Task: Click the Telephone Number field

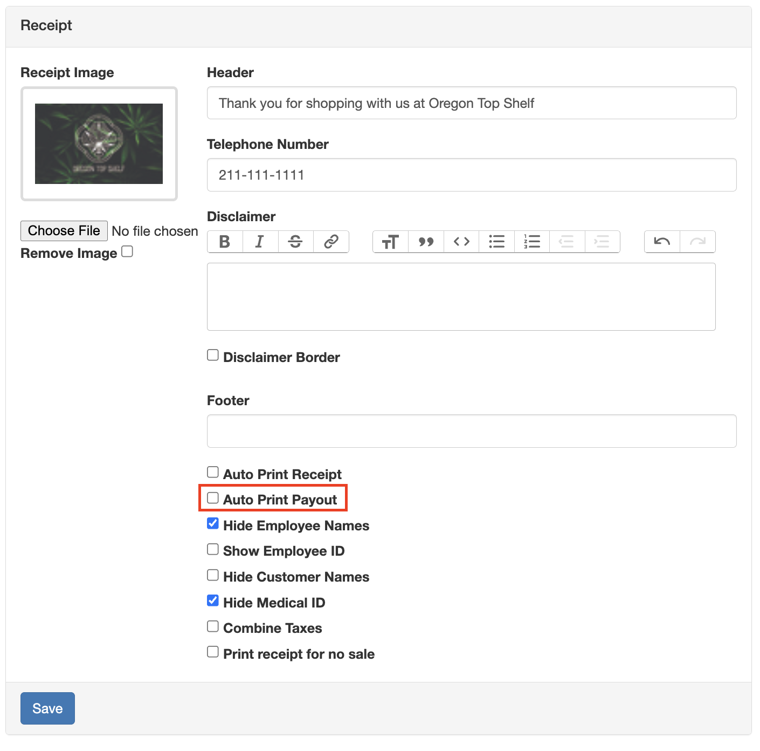Action: (472, 175)
